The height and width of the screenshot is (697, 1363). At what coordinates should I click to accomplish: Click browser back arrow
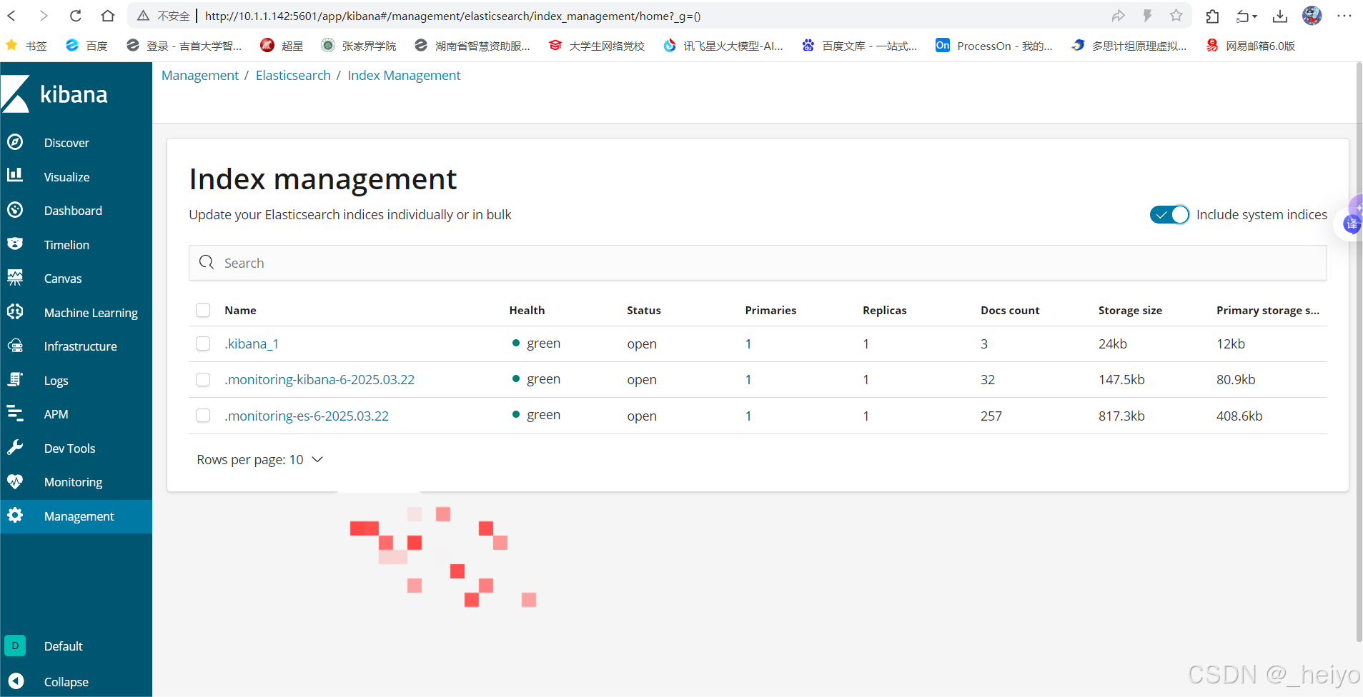12,16
